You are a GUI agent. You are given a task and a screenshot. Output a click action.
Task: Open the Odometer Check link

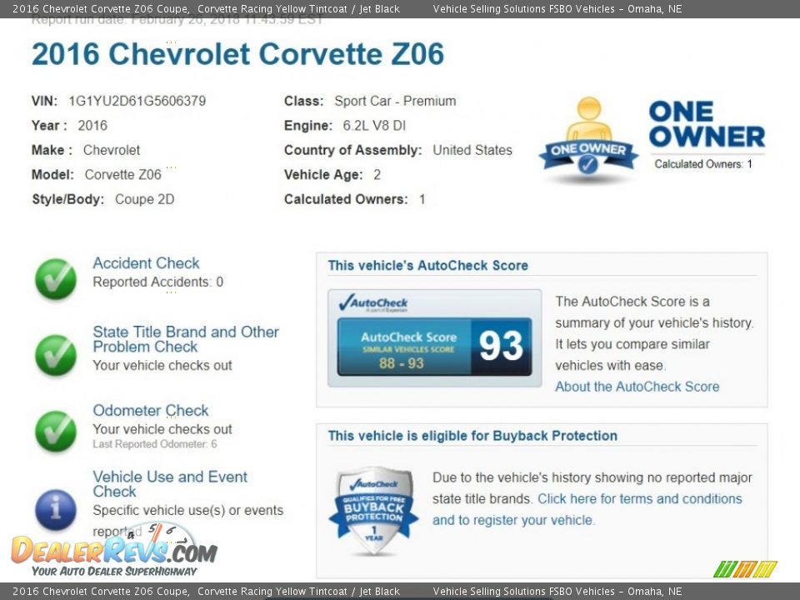point(151,411)
